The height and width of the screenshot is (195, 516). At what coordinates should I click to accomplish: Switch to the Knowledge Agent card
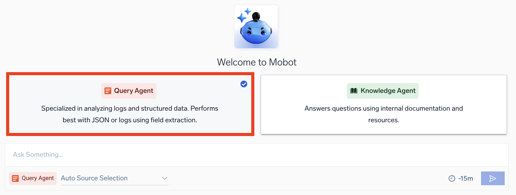click(383, 104)
